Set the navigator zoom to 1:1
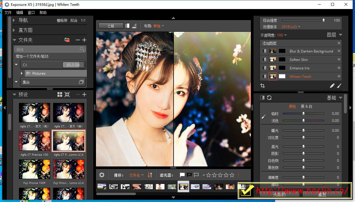The height and width of the screenshot is (202, 355). point(83,20)
